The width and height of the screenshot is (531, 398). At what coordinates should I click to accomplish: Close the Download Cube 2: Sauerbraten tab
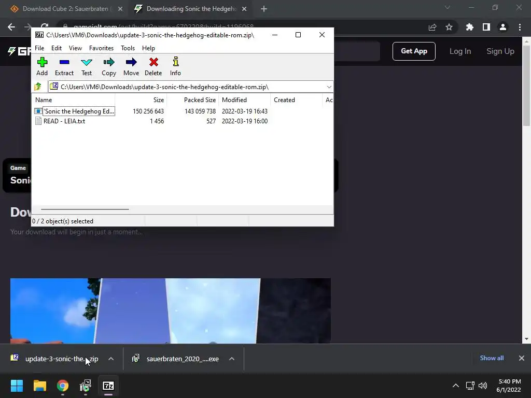coord(120,9)
